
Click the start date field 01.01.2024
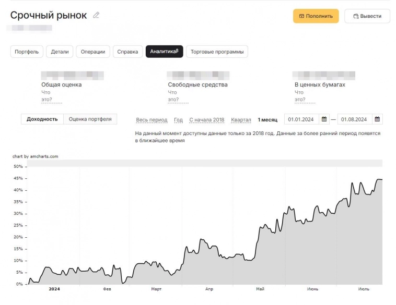coord(301,119)
